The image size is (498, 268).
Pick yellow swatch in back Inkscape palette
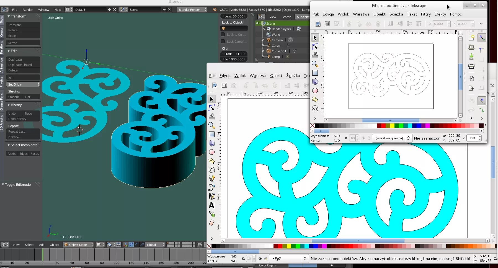[289, 246]
